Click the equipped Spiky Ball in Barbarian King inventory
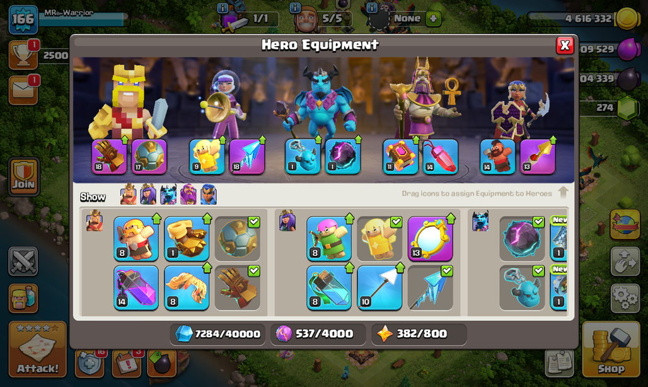Screen dimensions: 648x387 (237, 239)
